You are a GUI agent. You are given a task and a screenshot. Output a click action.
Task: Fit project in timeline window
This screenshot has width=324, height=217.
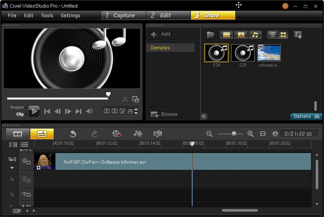point(263,134)
